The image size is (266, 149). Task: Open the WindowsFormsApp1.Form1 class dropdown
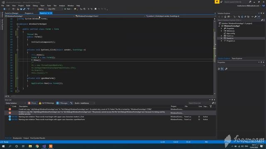(x=110, y=16)
